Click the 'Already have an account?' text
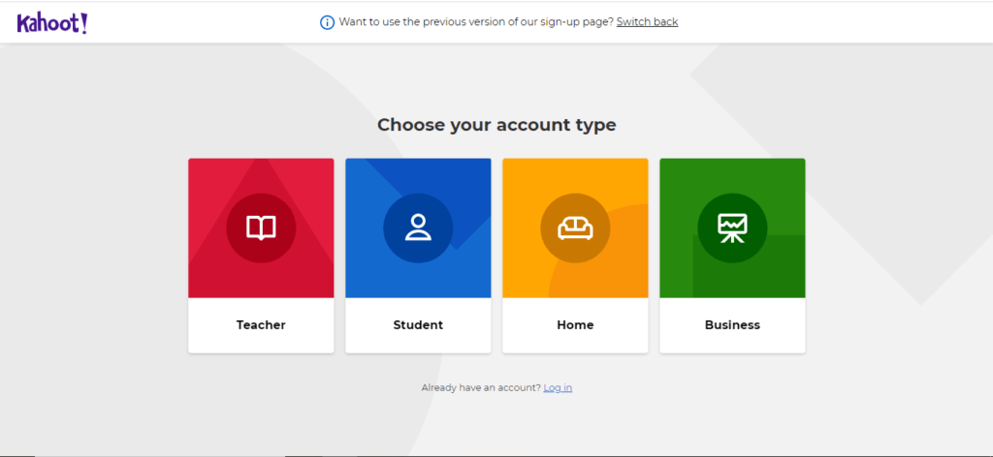The width and height of the screenshot is (993, 457). (480, 387)
